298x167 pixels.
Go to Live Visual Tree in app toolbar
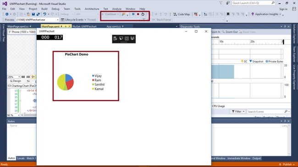coord(115,38)
